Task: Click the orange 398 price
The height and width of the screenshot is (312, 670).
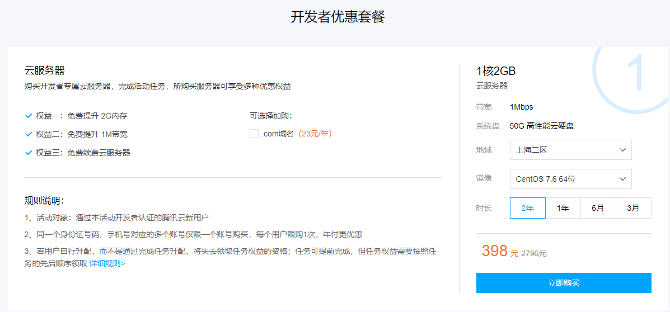Action: point(494,251)
